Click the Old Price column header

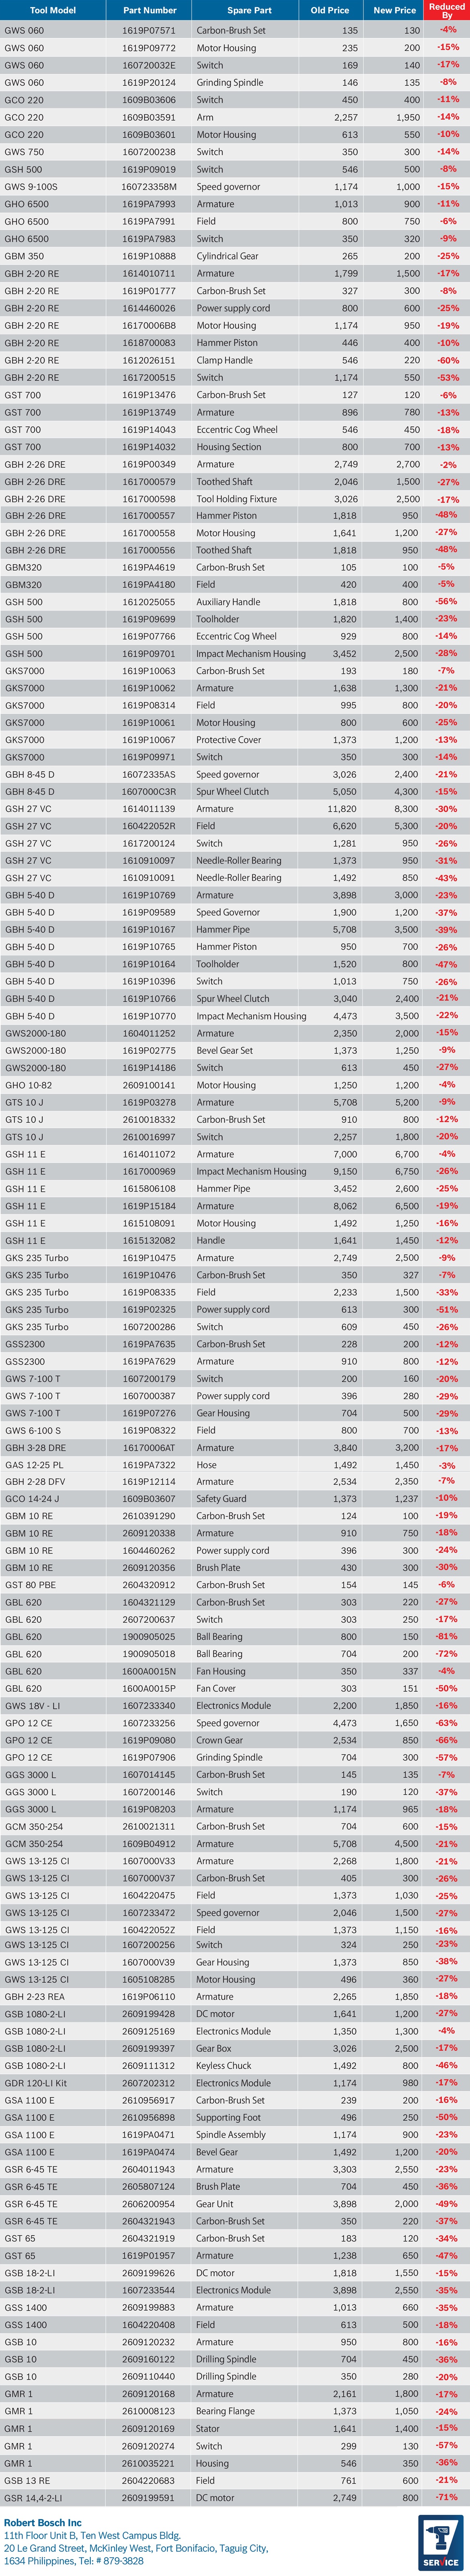tap(329, 10)
